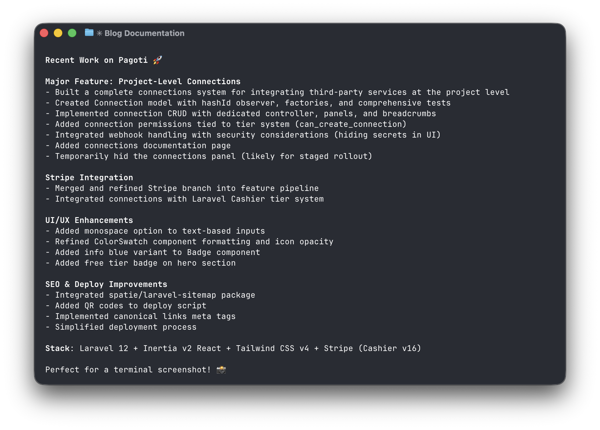Viewport: 600px width, 430px height.
Task: Click the Recent Work on Pagoti heading
Action: coord(96,60)
